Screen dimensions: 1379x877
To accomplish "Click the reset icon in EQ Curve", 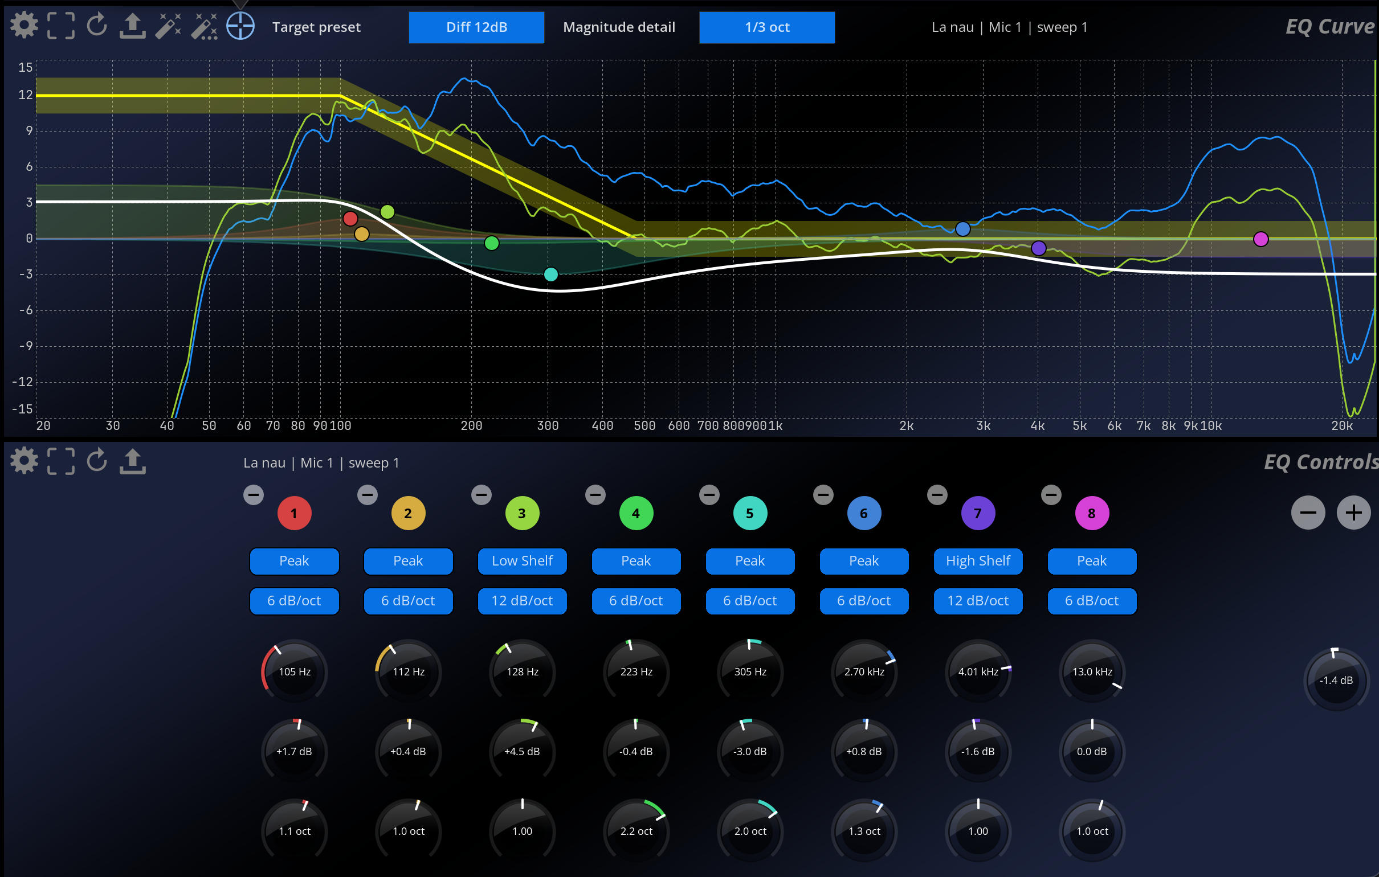I will tap(97, 26).
